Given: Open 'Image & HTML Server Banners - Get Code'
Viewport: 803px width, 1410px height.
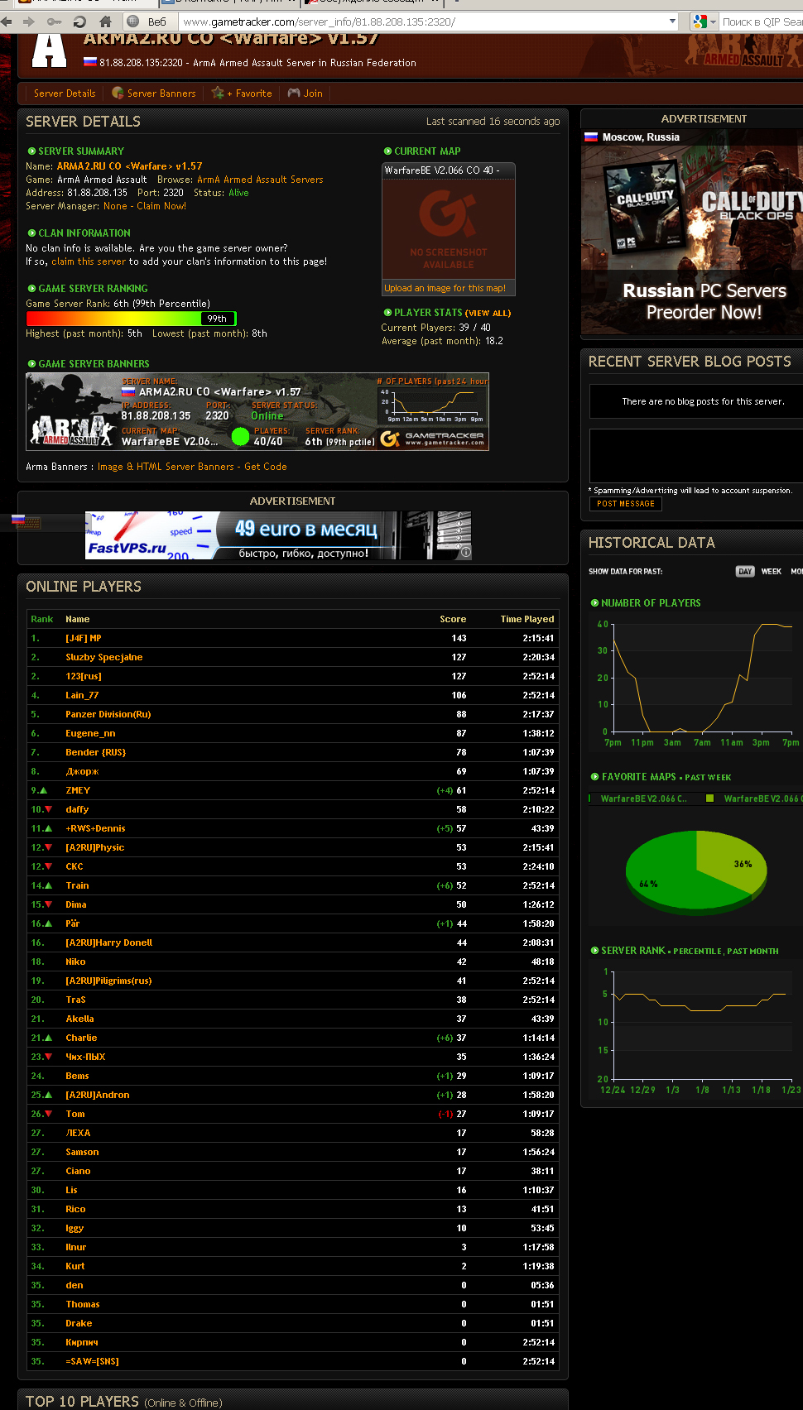Looking at the screenshot, I should pos(192,467).
